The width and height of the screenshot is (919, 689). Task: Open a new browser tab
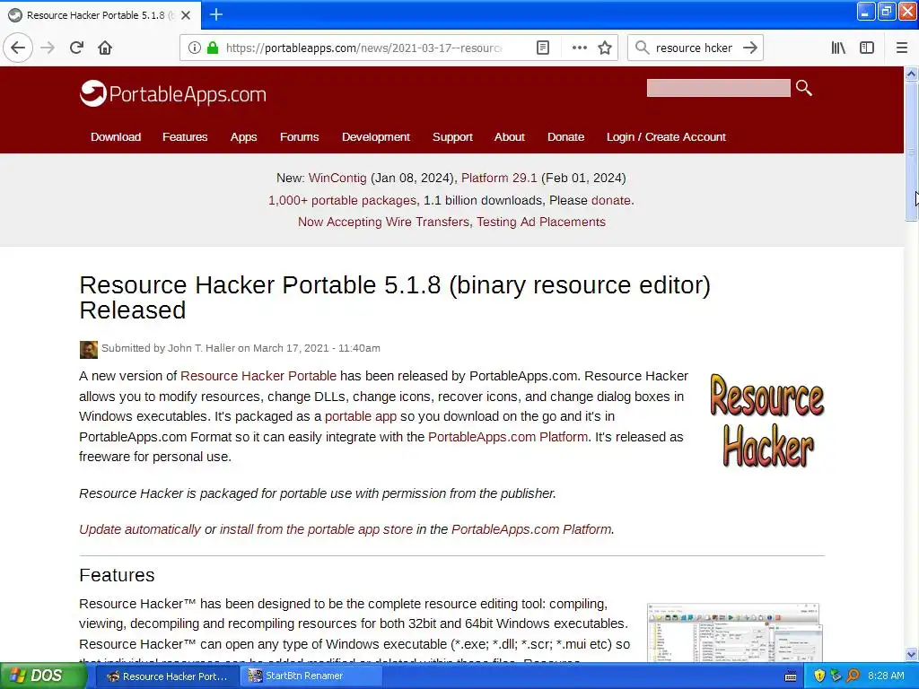pyautogui.click(x=215, y=14)
